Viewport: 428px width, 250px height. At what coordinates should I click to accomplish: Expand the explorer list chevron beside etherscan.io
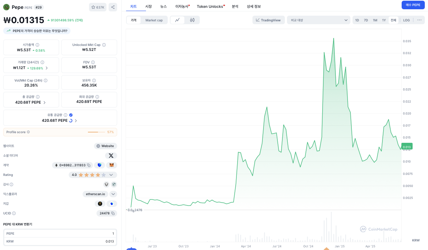[113, 194]
